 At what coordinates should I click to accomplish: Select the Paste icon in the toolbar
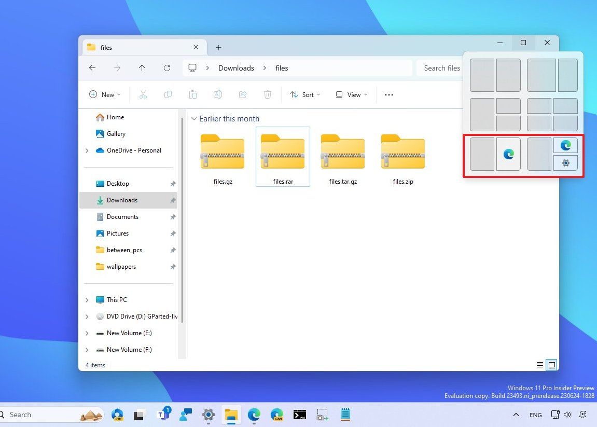click(193, 94)
